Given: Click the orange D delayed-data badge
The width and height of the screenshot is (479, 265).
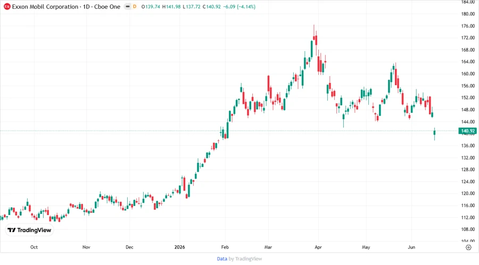Looking at the screenshot, I should tap(135, 6).
